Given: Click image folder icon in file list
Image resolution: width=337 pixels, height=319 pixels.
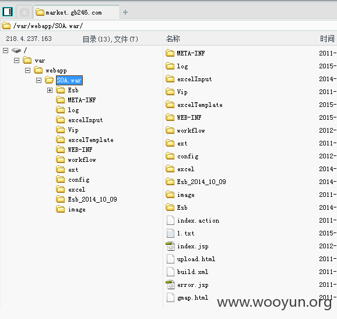Looking at the screenshot, I should (x=170, y=195).
